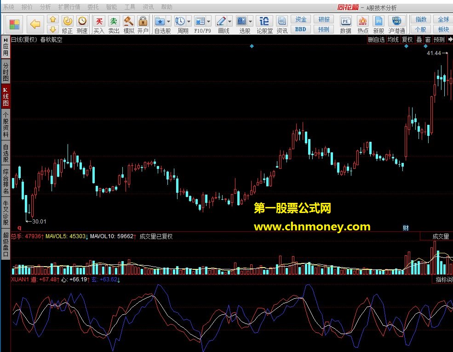Click the right arrow in chart toolbar
The height and width of the screenshot is (352, 453).
tap(450, 39)
